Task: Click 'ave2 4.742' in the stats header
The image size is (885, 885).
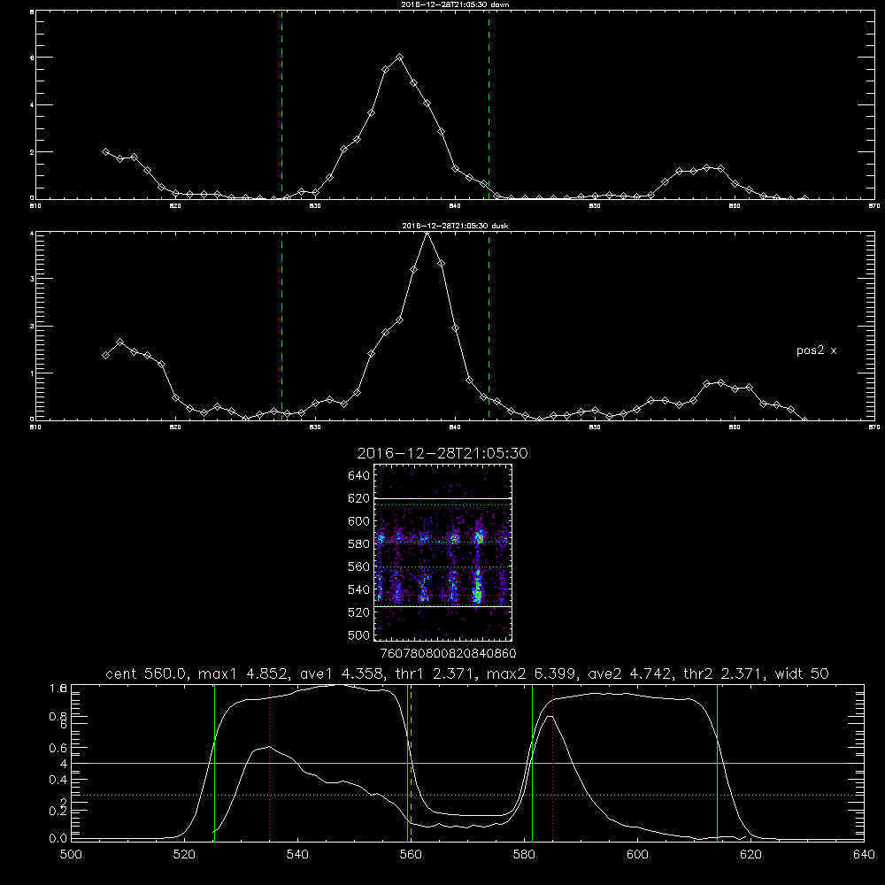Action: (629, 673)
